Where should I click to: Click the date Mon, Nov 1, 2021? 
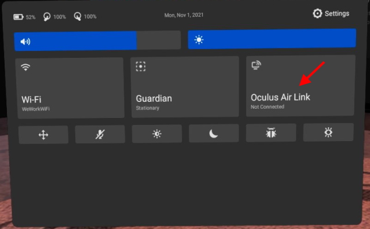pyautogui.click(x=184, y=15)
